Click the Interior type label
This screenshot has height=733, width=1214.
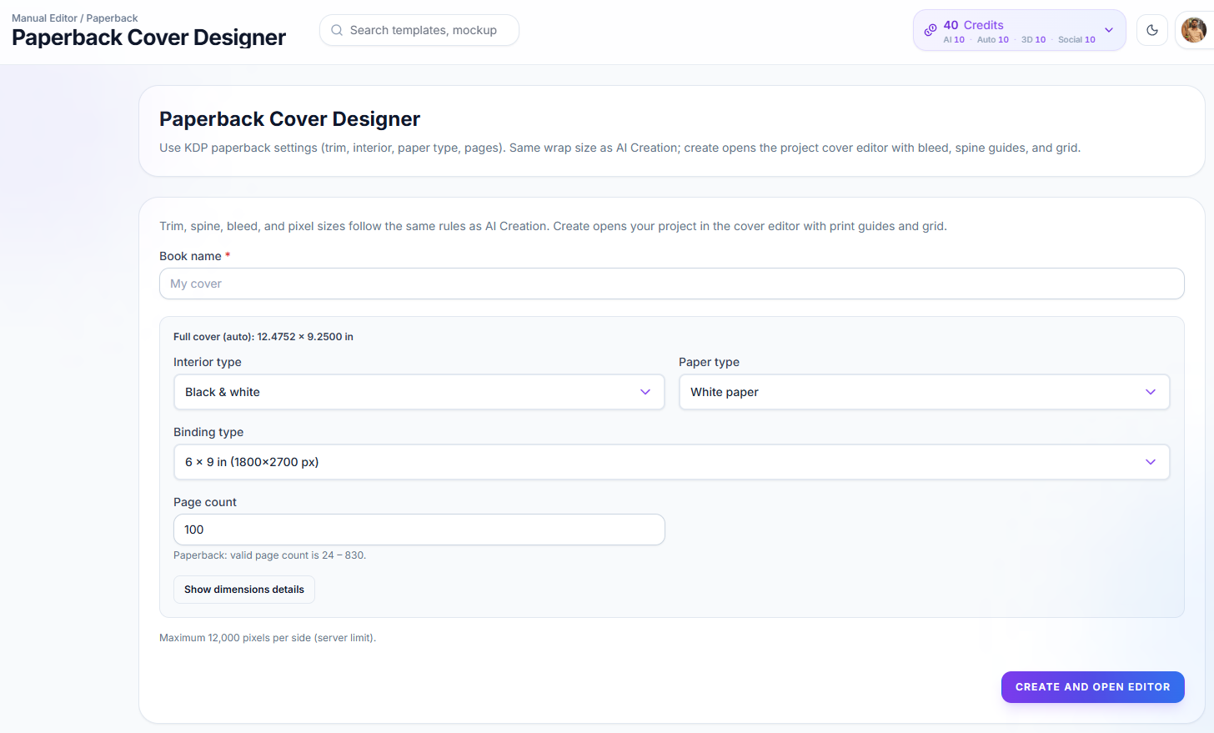208,362
